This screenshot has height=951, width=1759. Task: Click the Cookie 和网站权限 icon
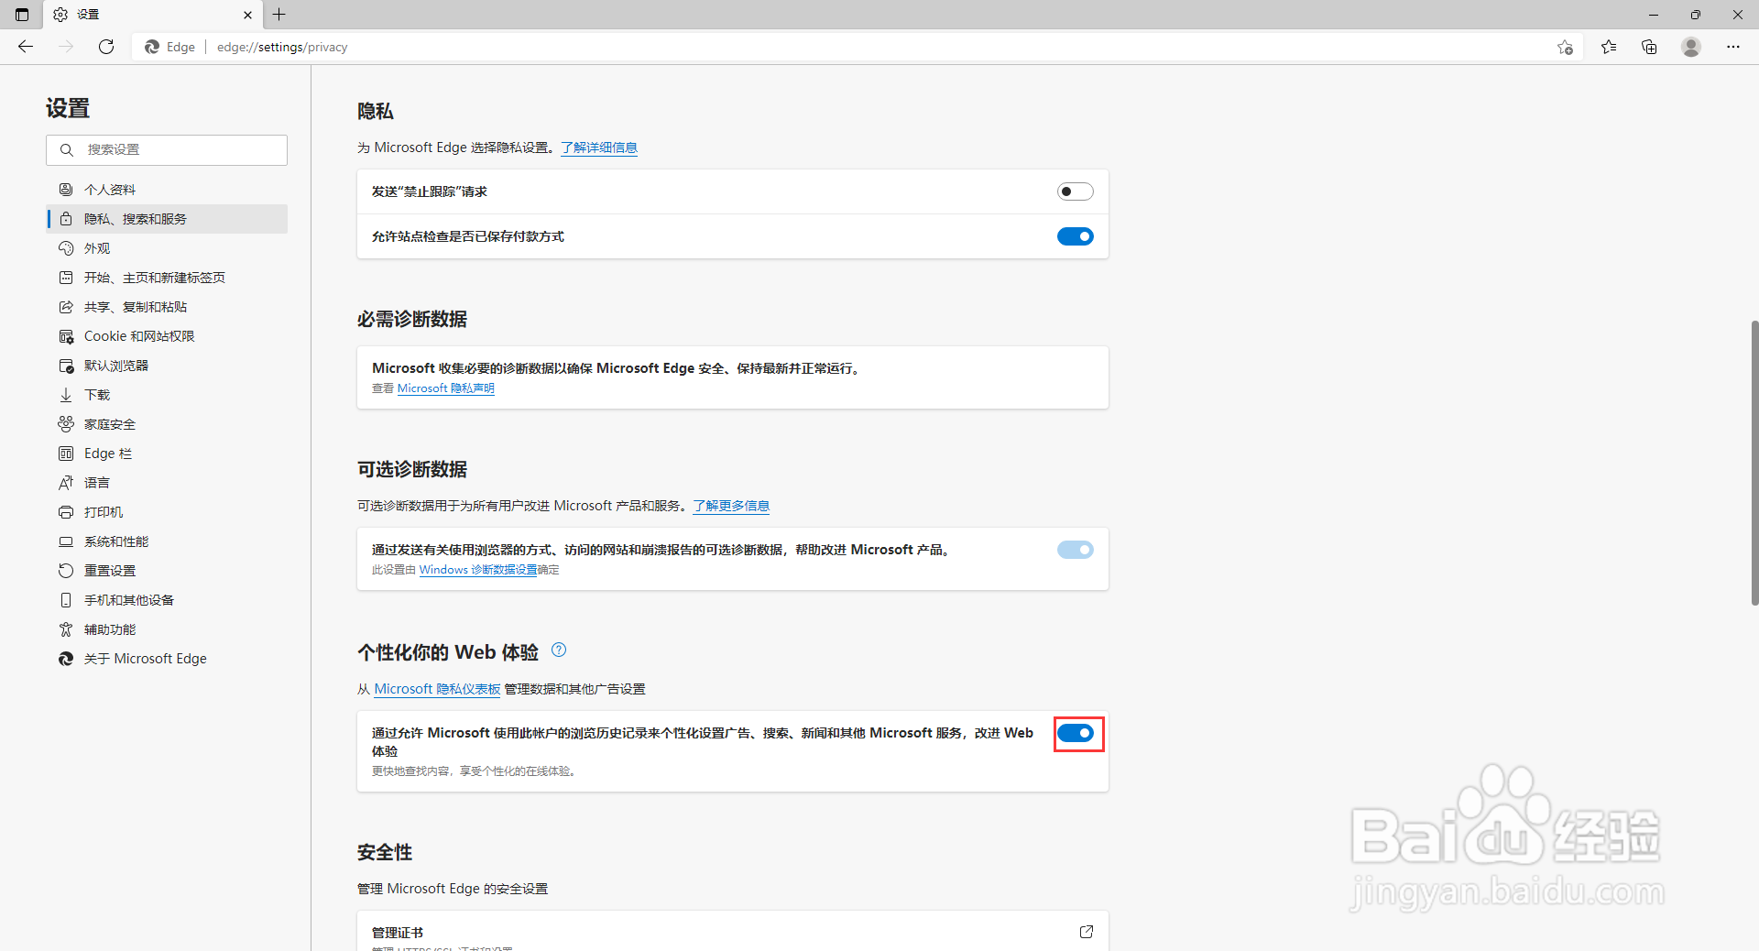pyautogui.click(x=66, y=336)
